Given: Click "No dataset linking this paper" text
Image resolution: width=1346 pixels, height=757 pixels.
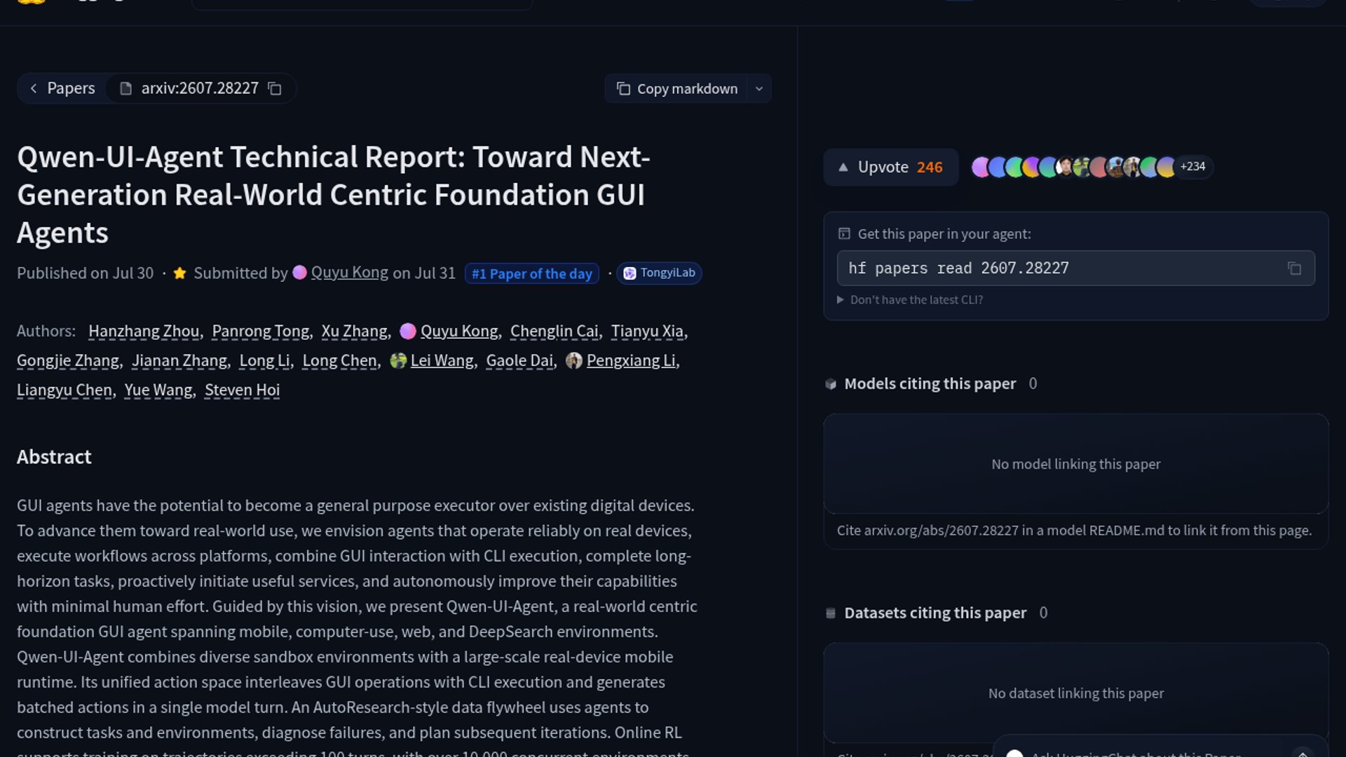Looking at the screenshot, I should [1075, 693].
